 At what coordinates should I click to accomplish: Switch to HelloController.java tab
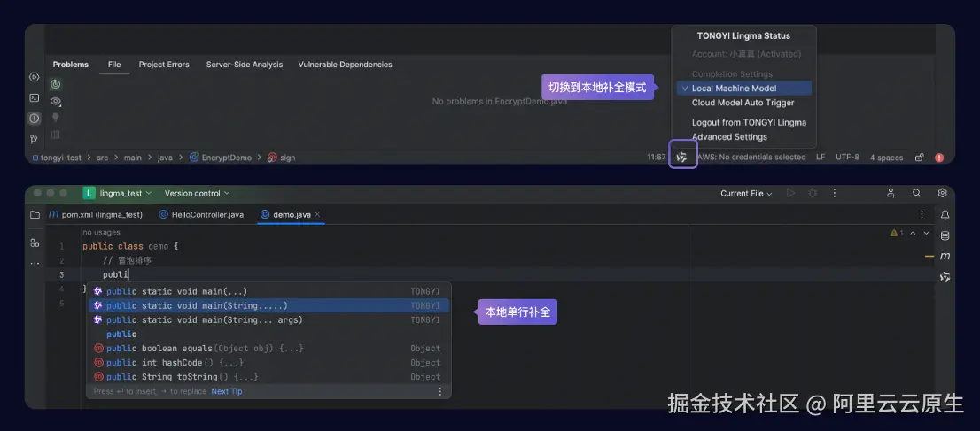pyautogui.click(x=201, y=215)
